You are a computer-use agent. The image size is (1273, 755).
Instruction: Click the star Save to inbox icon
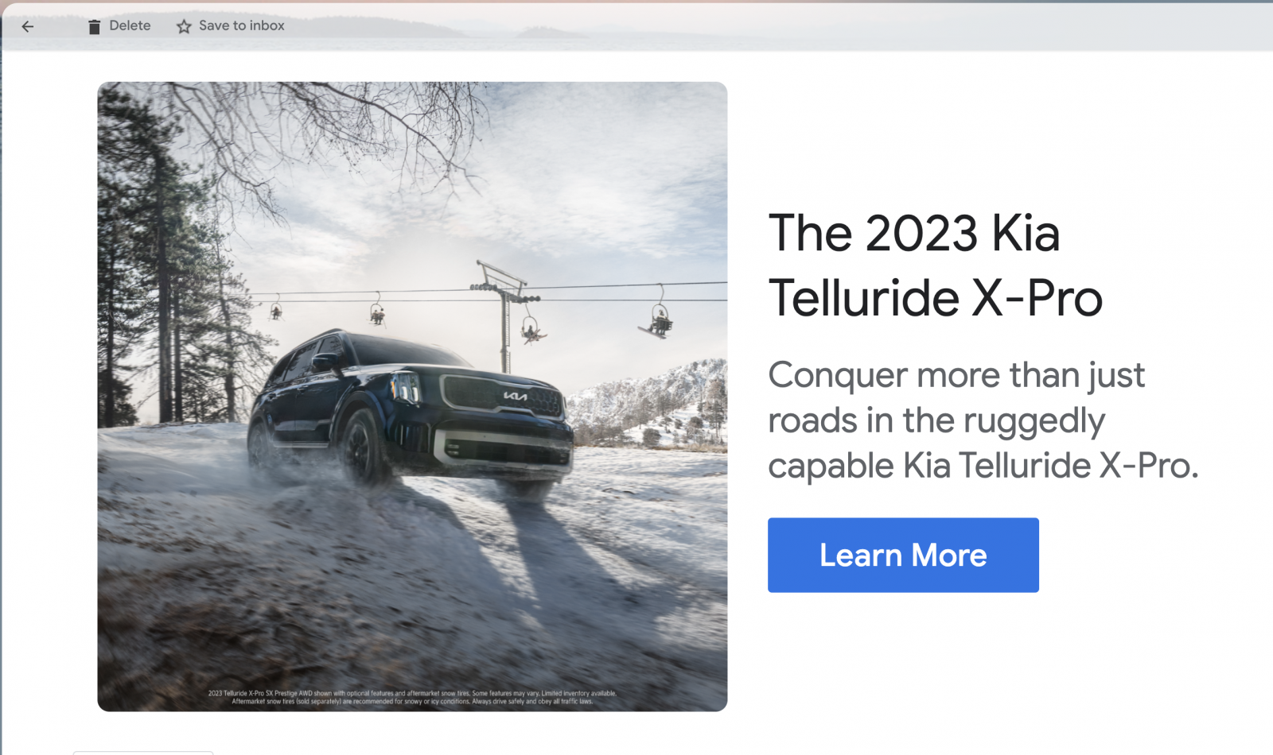[184, 26]
